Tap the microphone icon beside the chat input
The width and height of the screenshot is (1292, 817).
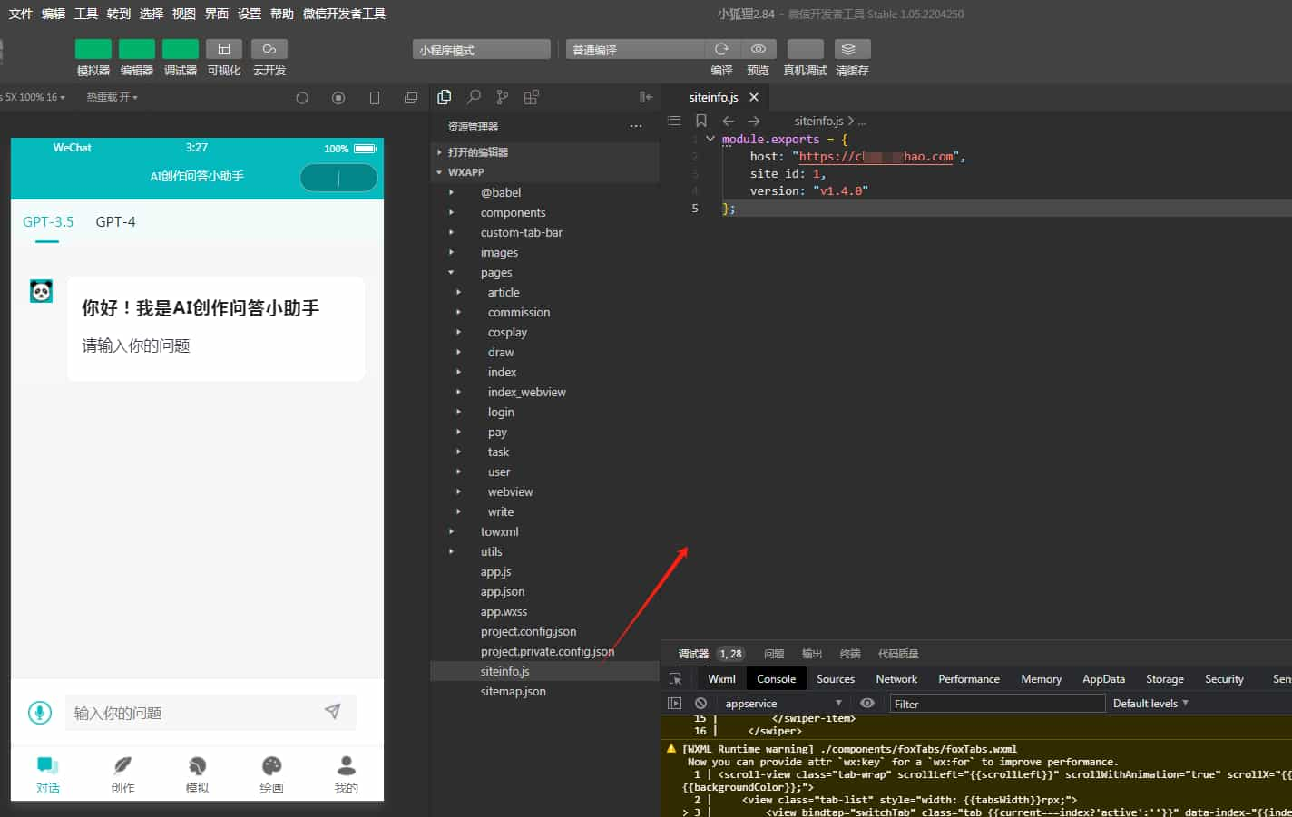(39, 713)
